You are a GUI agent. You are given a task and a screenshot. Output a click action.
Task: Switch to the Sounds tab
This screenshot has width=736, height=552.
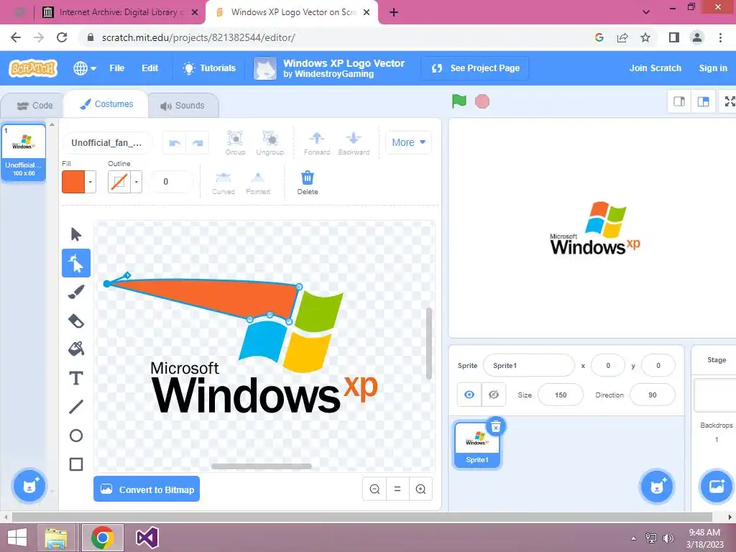tap(183, 106)
